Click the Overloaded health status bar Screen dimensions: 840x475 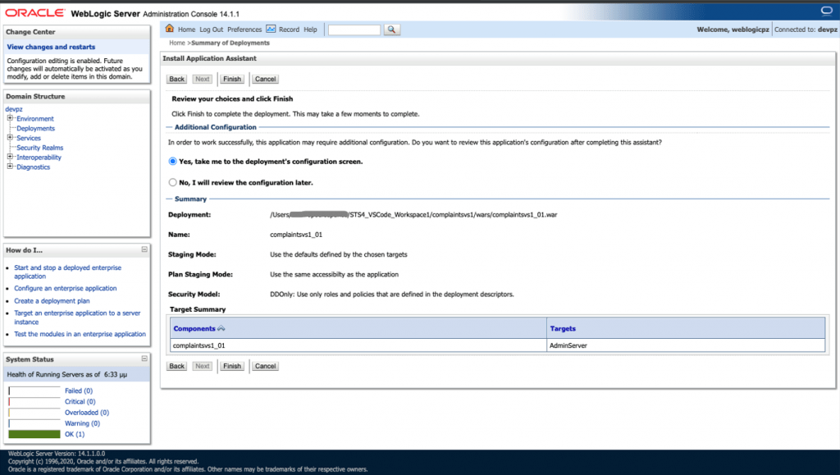pos(34,413)
